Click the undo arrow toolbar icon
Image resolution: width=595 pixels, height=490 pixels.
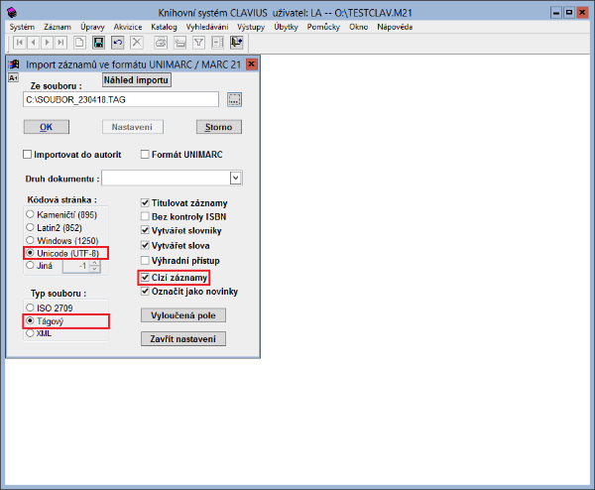point(117,43)
